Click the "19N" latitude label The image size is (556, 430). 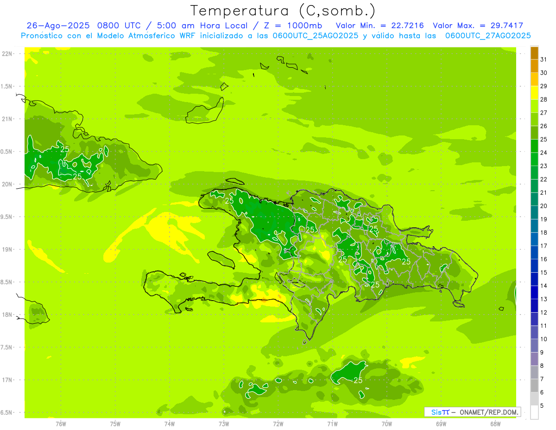(6, 249)
